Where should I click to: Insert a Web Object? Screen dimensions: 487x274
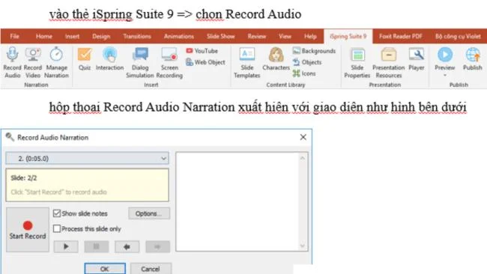205,62
